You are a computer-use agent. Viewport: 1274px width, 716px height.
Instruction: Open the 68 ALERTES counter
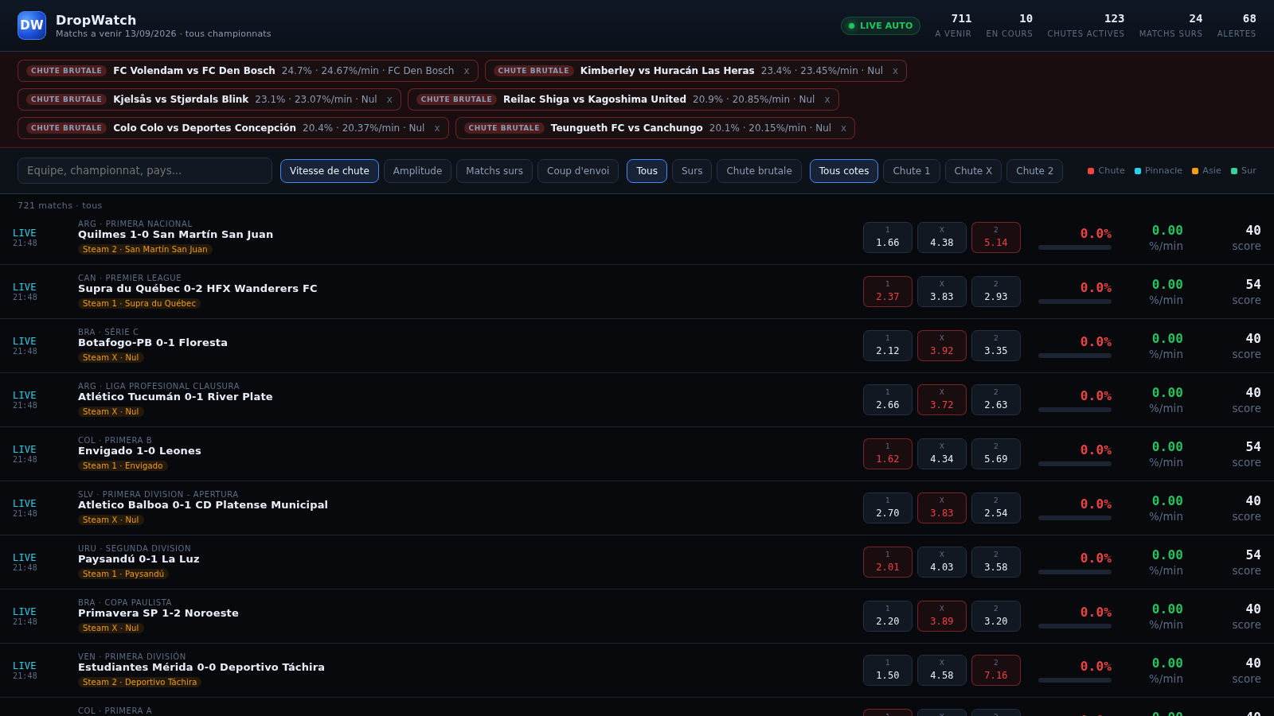[1236, 25]
